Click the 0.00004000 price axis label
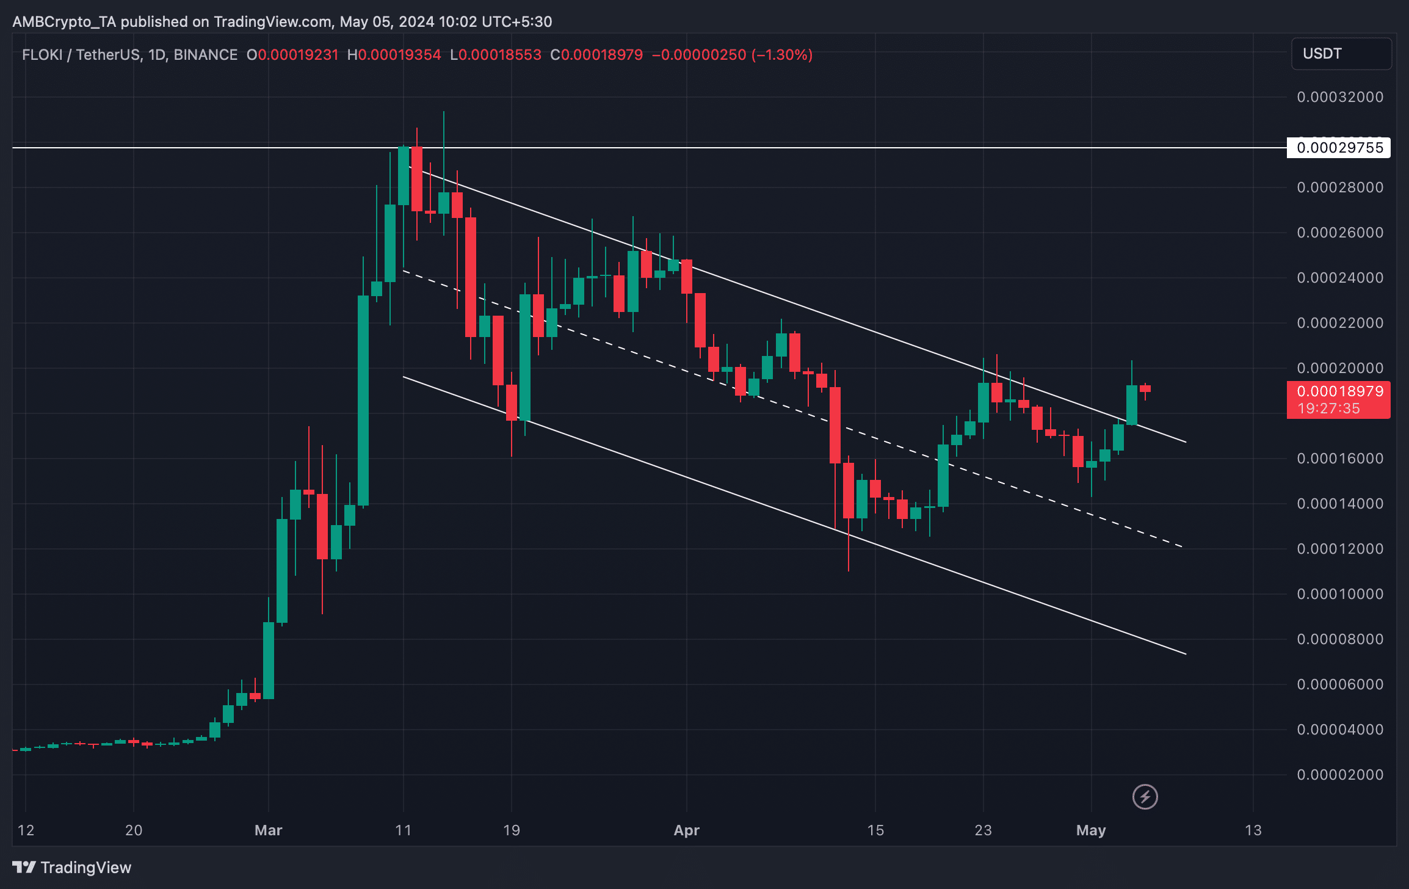This screenshot has height=889, width=1409. [1340, 730]
